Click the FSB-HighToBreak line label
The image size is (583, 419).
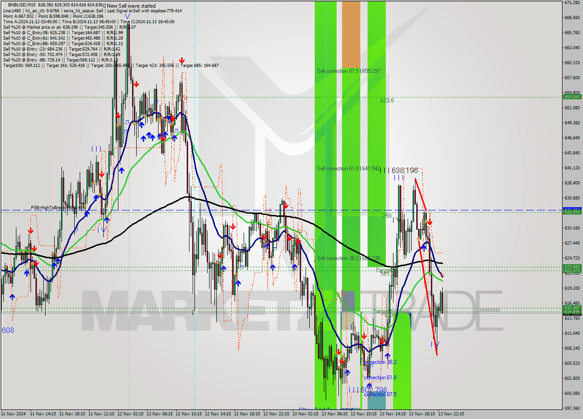coord(58,208)
